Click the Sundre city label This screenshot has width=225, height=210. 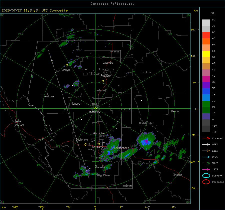(76, 104)
